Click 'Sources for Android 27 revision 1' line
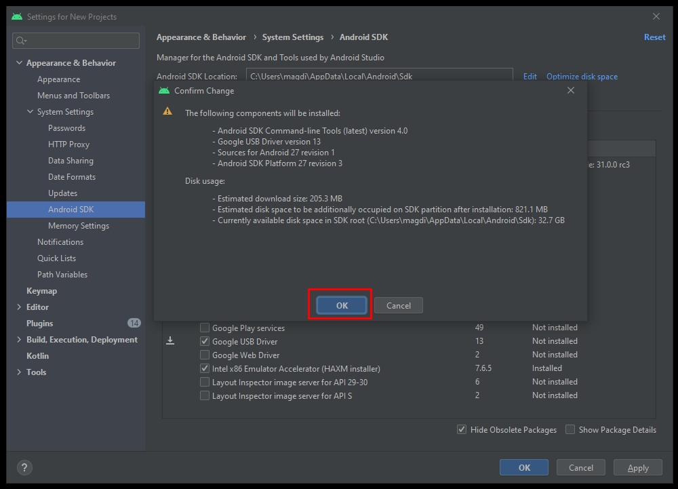Screen dimensions: 678x489 point(276,152)
